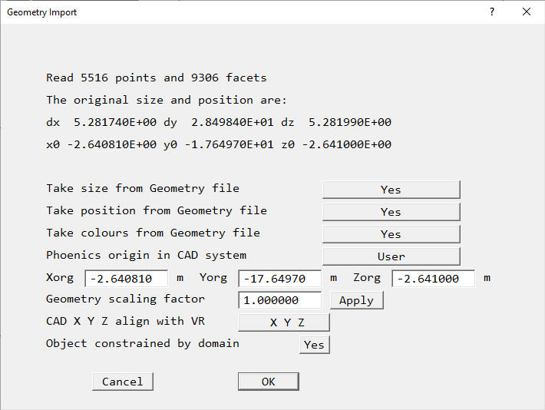Select the Yorg input box
This screenshot has height=410, width=545.
pyautogui.click(x=279, y=279)
